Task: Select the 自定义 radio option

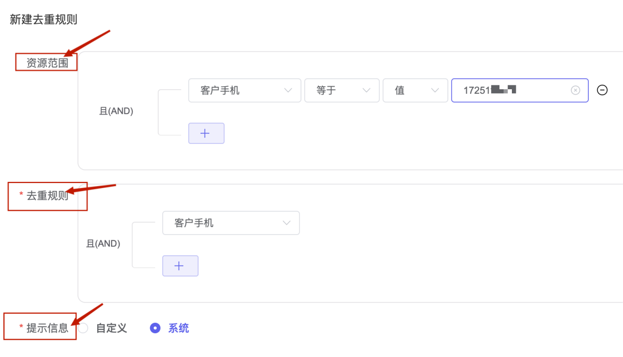Action: coord(83,328)
